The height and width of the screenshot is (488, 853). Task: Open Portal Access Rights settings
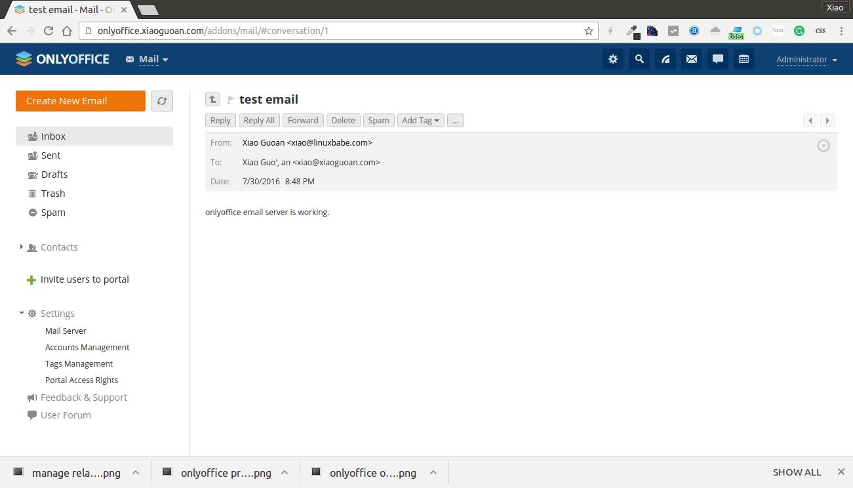point(82,380)
